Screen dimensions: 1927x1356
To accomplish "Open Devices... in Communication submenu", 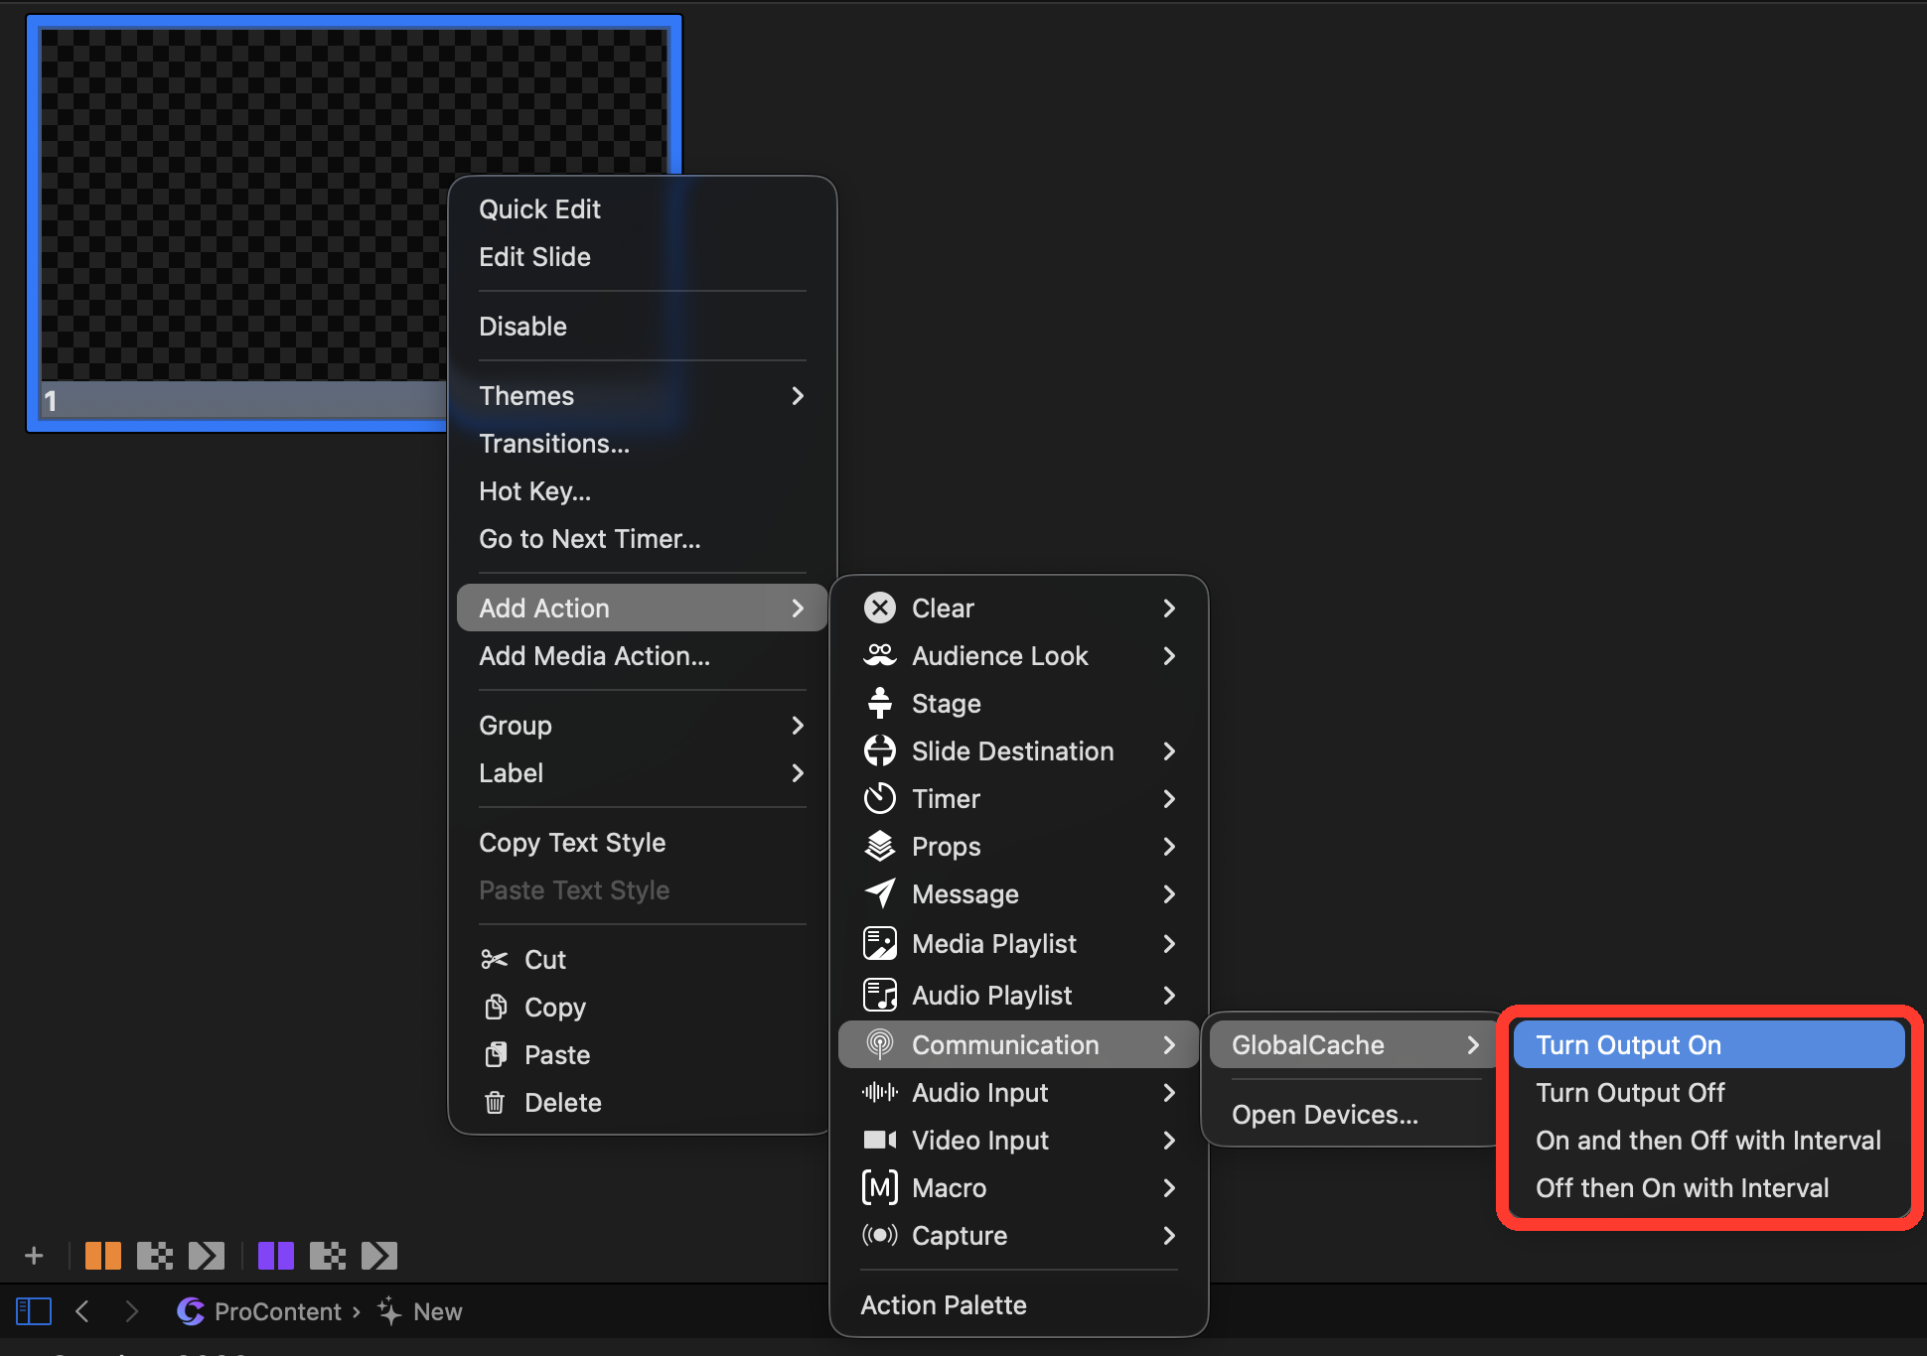I will tap(1351, 1114).
